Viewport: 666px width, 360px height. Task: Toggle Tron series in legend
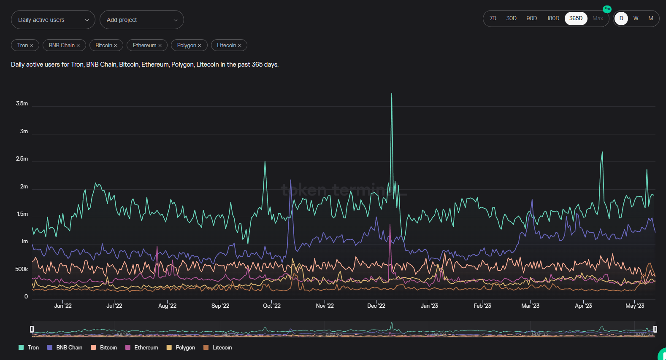click(29, 348)
